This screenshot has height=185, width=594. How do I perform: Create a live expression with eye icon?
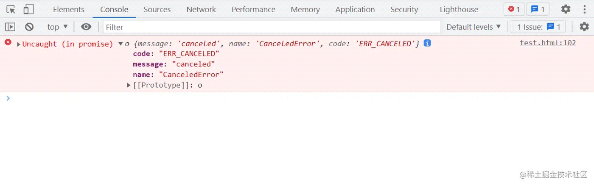86,27
